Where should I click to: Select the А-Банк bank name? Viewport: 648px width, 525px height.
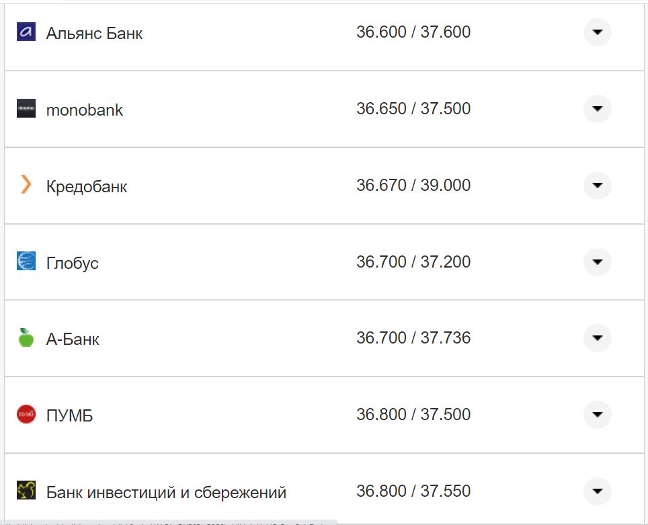(x=73, y=339)
